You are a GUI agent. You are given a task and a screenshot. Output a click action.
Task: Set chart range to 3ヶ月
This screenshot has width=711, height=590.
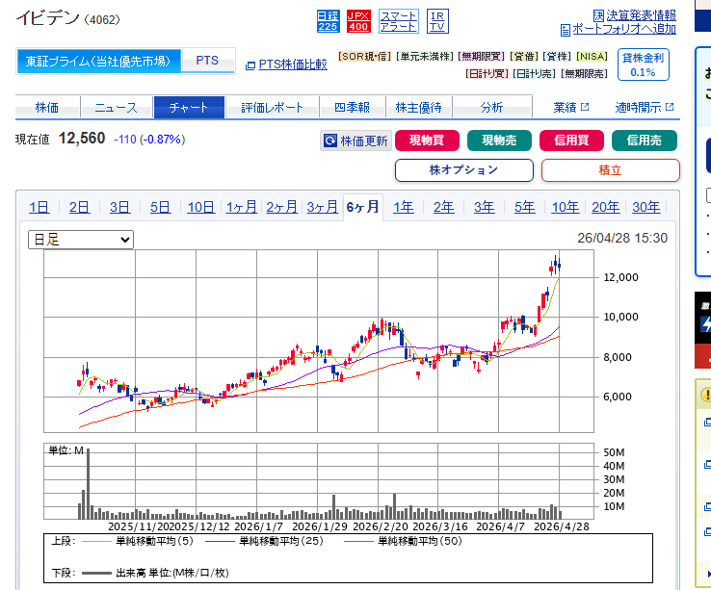[x=323, y=208]
